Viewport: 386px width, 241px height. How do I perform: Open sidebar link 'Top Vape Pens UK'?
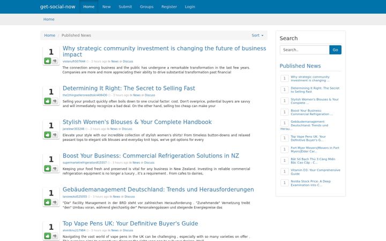308,138
